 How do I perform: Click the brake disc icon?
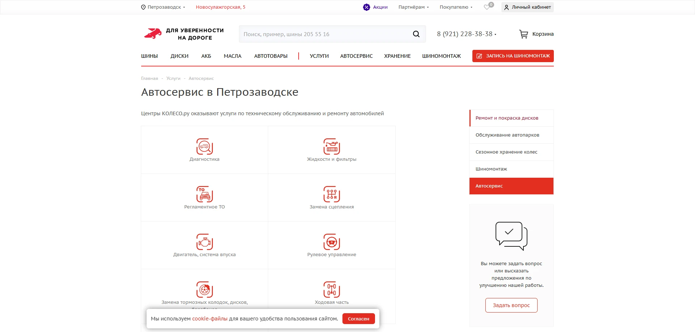205,289
